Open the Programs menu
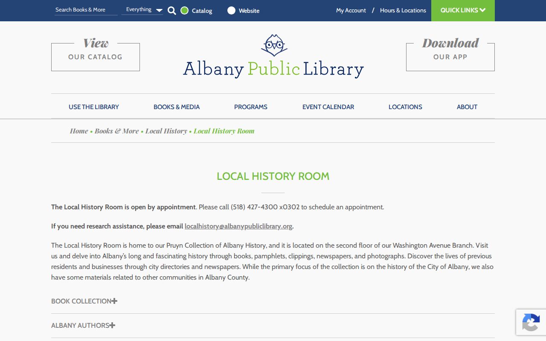The width and height of the screenshot is (546, 341). 251,107
